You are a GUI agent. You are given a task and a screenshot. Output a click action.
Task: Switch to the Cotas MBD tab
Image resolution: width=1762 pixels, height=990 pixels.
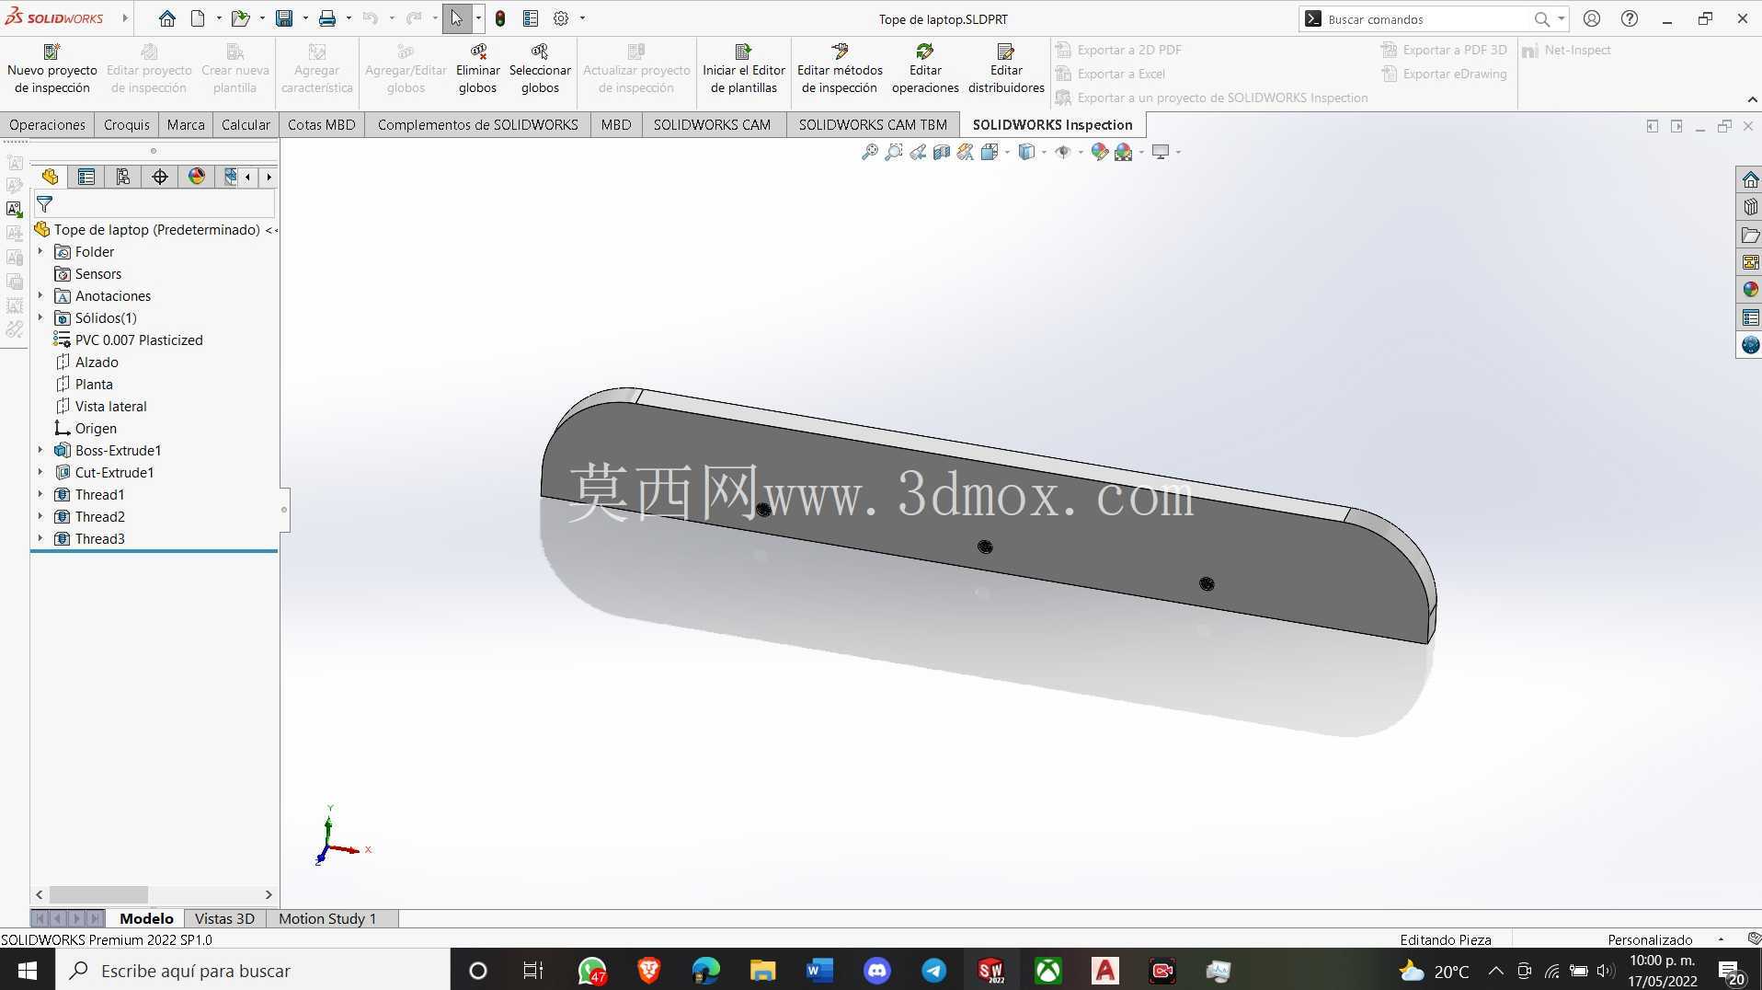pyautogui.click(x=321, y=124)
